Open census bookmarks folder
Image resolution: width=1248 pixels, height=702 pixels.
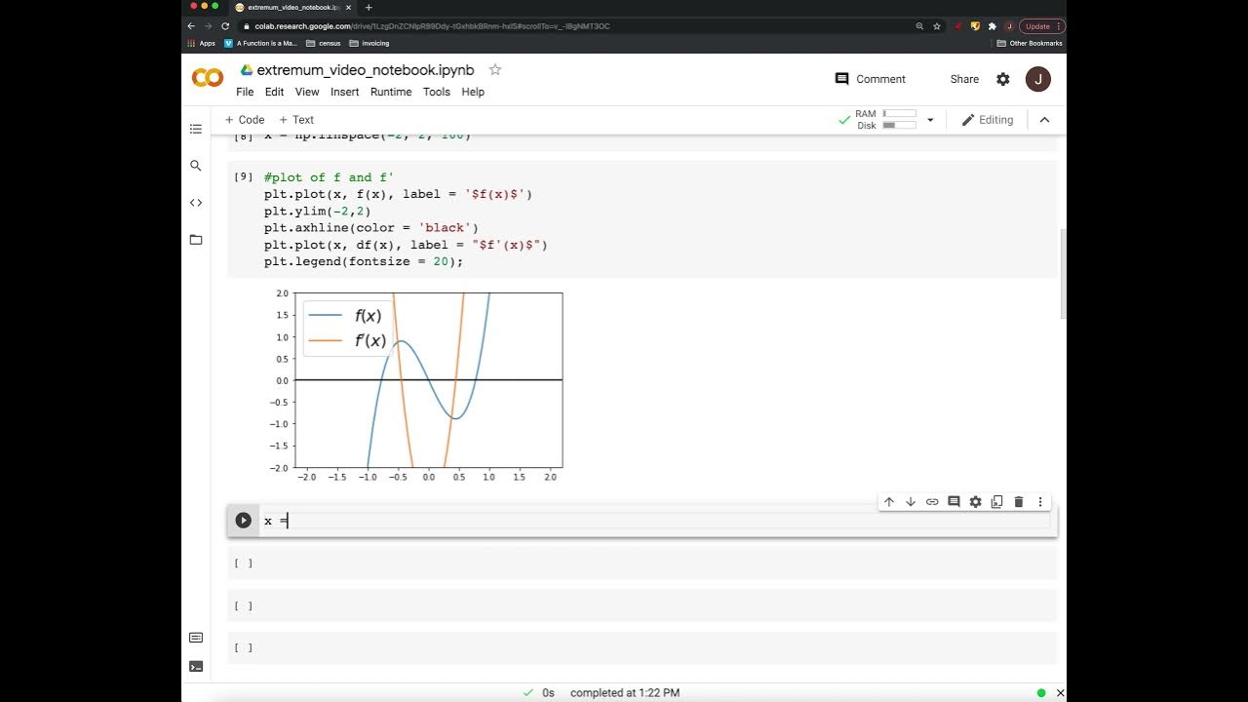(x=323, y=43)
